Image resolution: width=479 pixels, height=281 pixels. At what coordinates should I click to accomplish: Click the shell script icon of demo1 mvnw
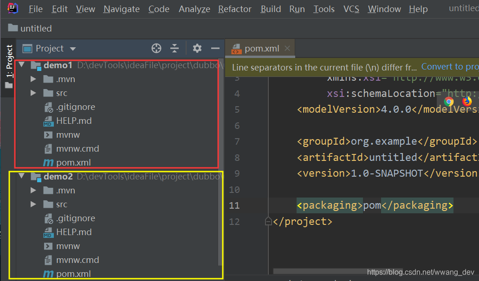pos(48,135)
